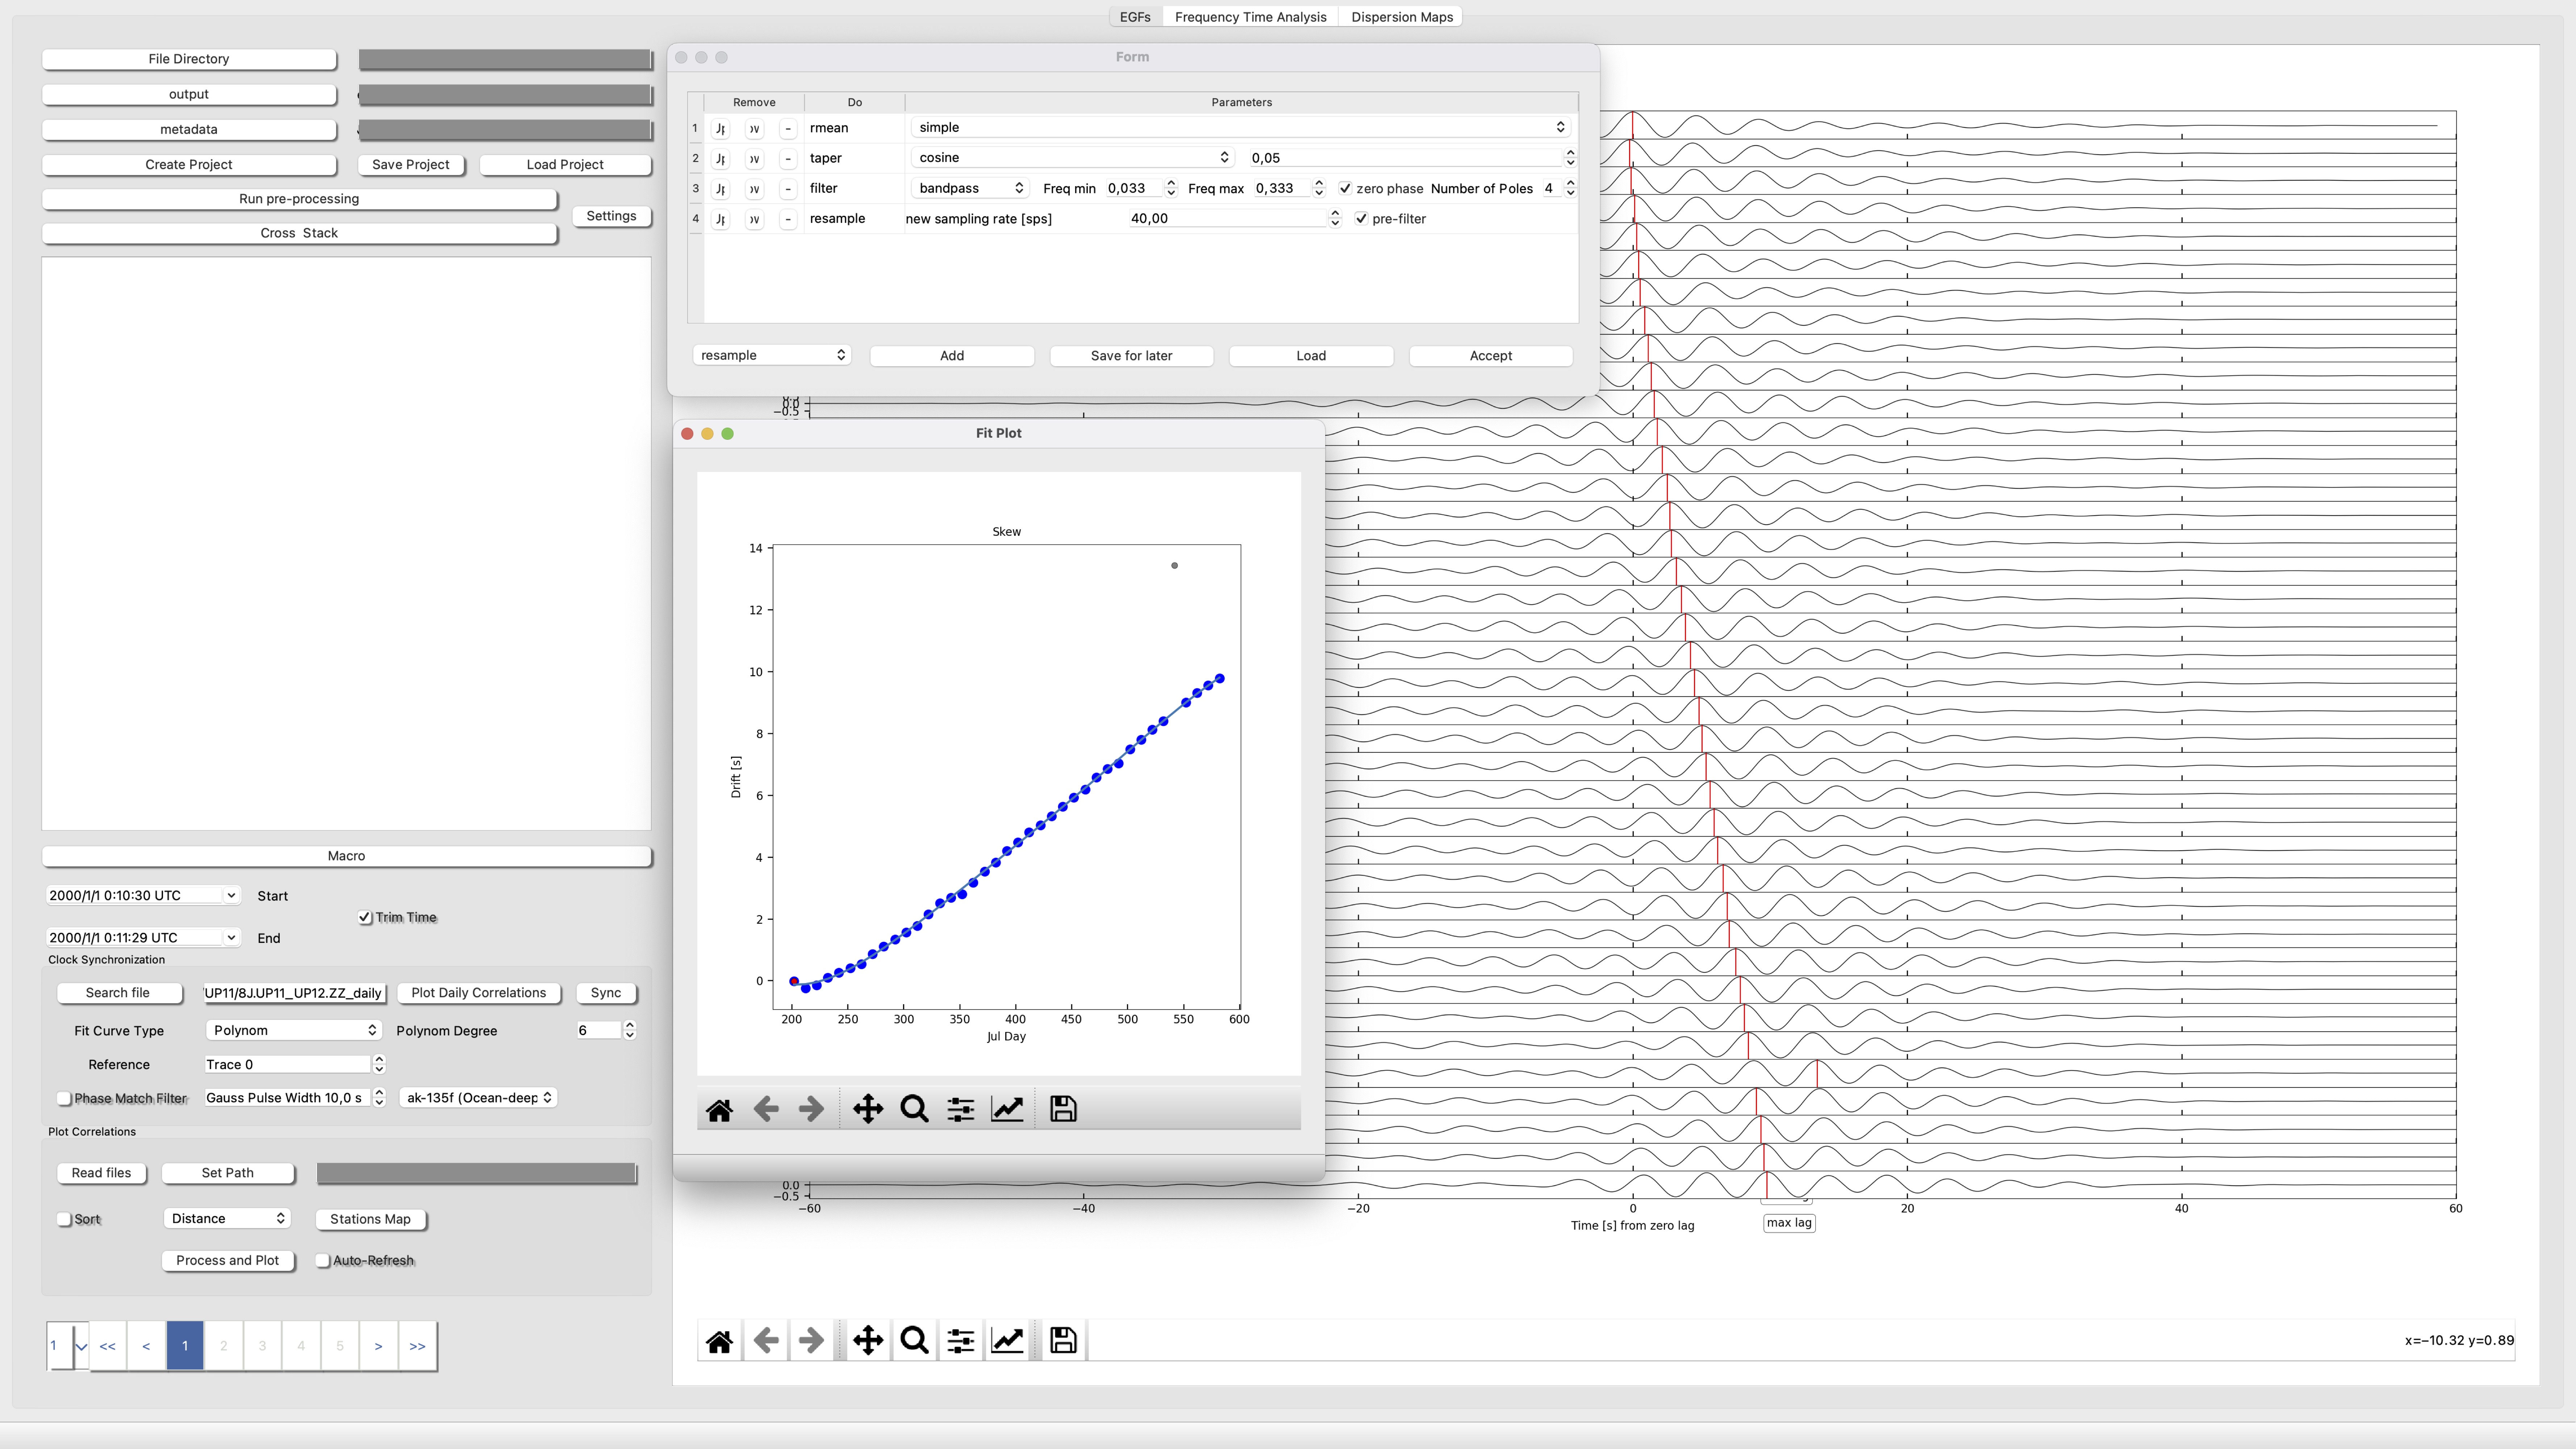The height and width of the screenshot is (1449, 2576).
Task: Switch to Dispersion Maps tab
Action: [1402, 17]
